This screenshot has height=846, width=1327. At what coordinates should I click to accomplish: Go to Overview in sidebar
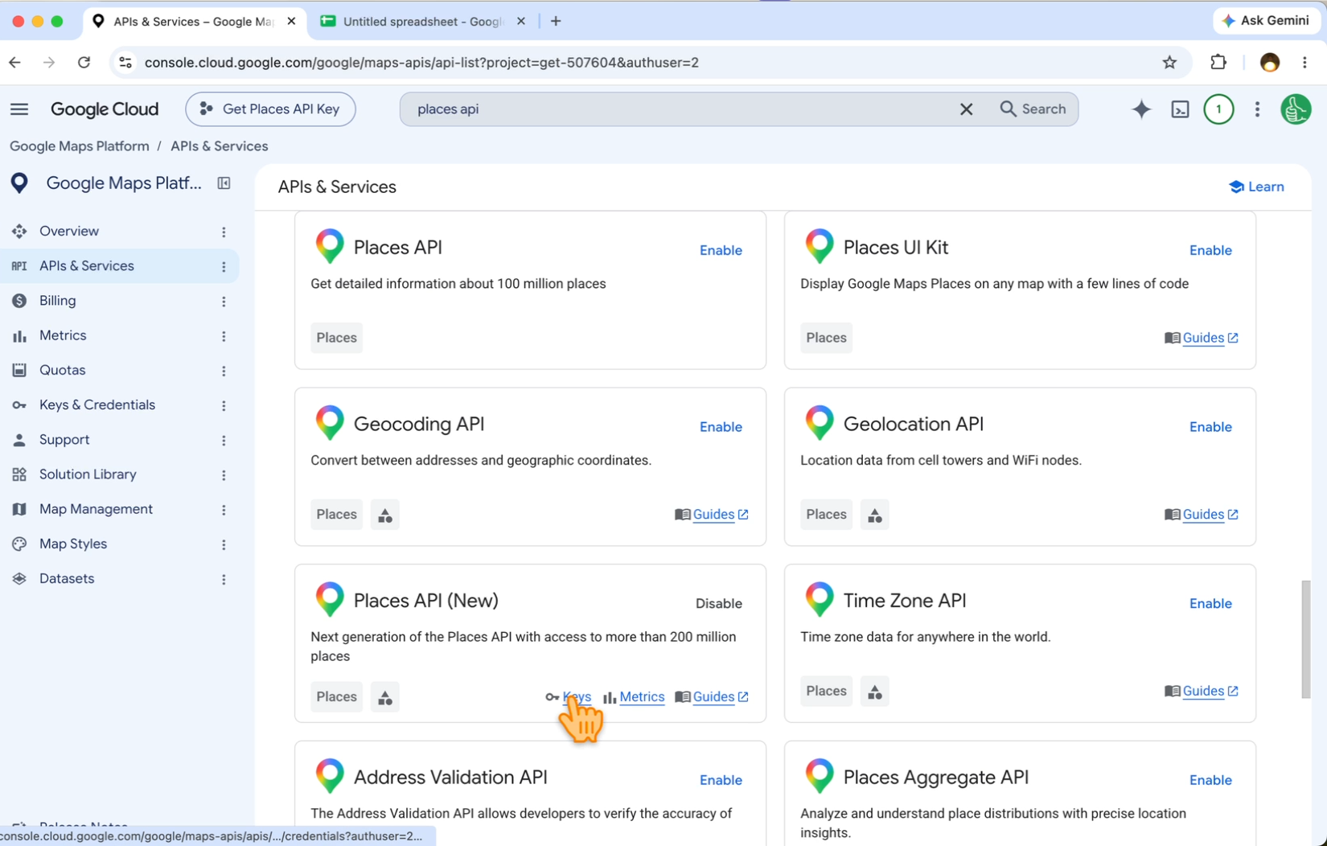(x=69, y=231)
